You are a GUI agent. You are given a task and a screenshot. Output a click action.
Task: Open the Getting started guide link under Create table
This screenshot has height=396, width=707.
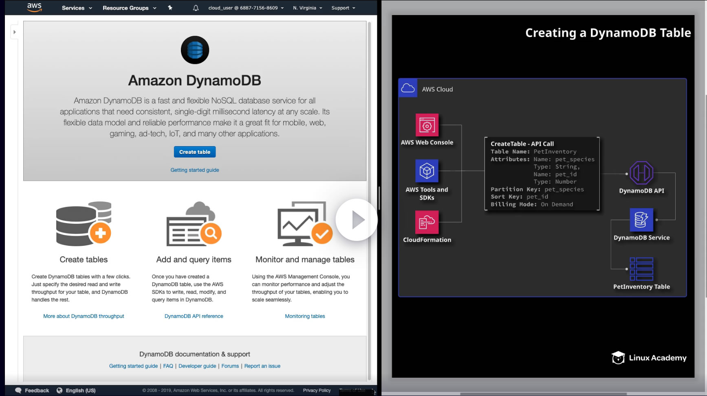coord(195,170)
